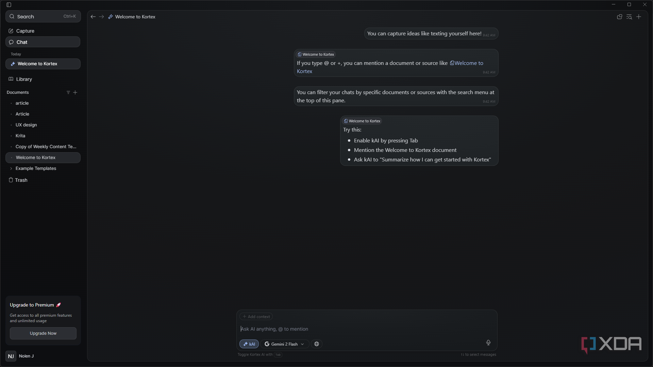Minimize the Kortex window
Viewport: 653px width, 367px height.
614,4
